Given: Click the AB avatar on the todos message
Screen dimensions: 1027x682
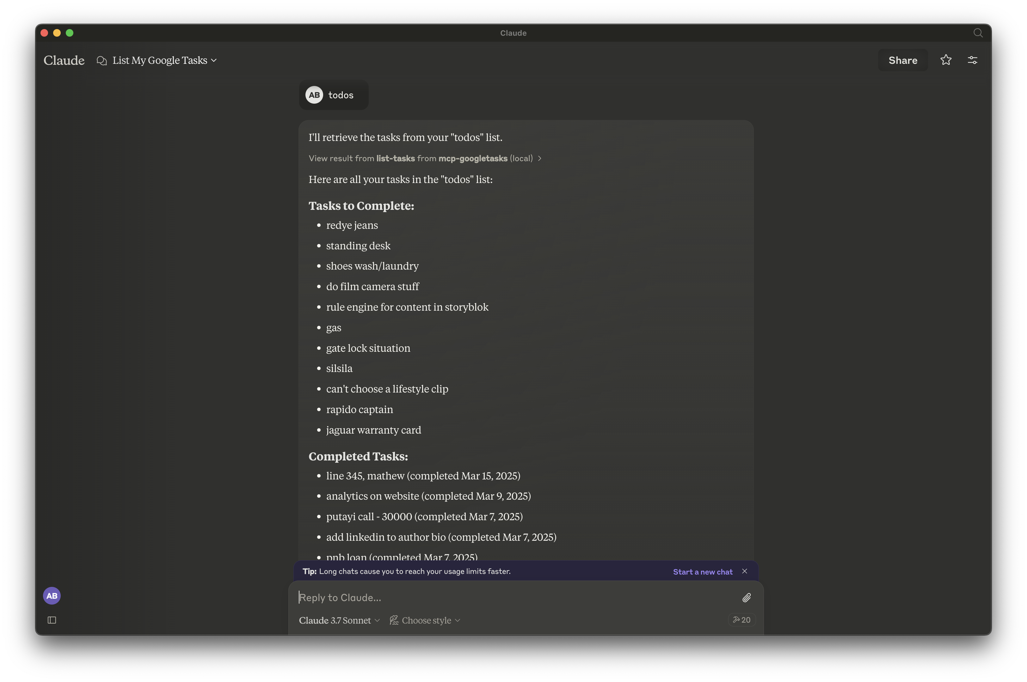Looking at the screenshot, I should click(x=314, y=95).
